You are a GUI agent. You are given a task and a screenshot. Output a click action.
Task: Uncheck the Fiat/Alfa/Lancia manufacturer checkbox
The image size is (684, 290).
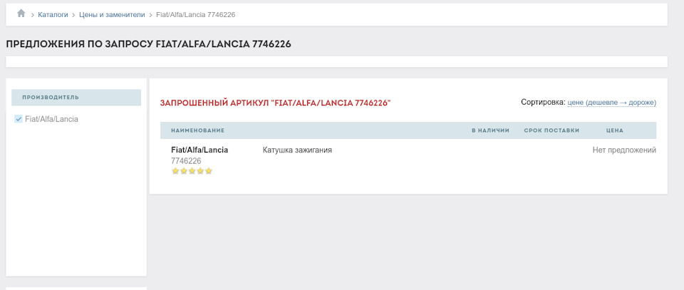(19, 119)
